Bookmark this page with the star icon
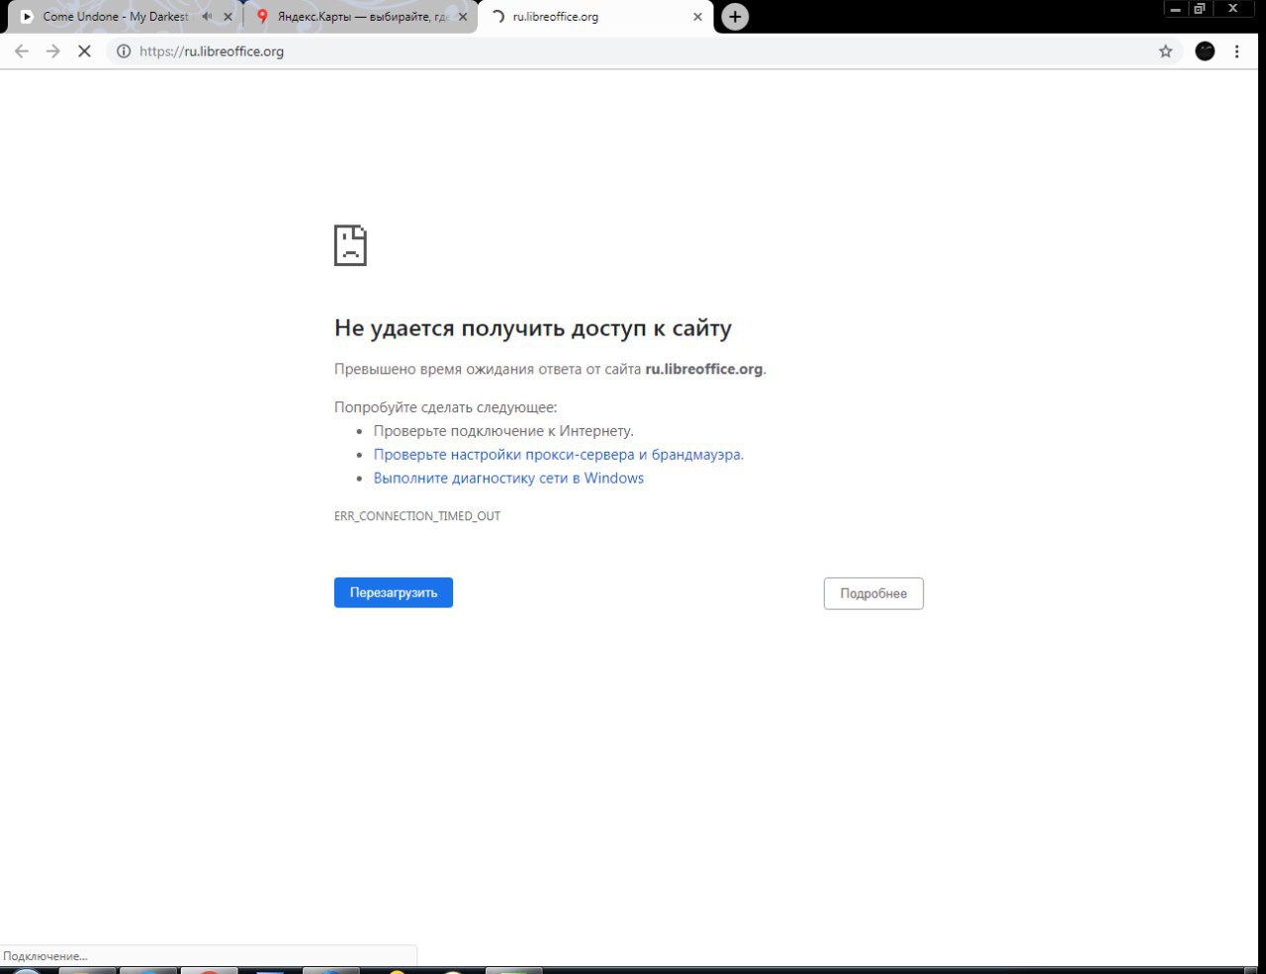This screenshot has width=1266, height=974. point(1165,51)
